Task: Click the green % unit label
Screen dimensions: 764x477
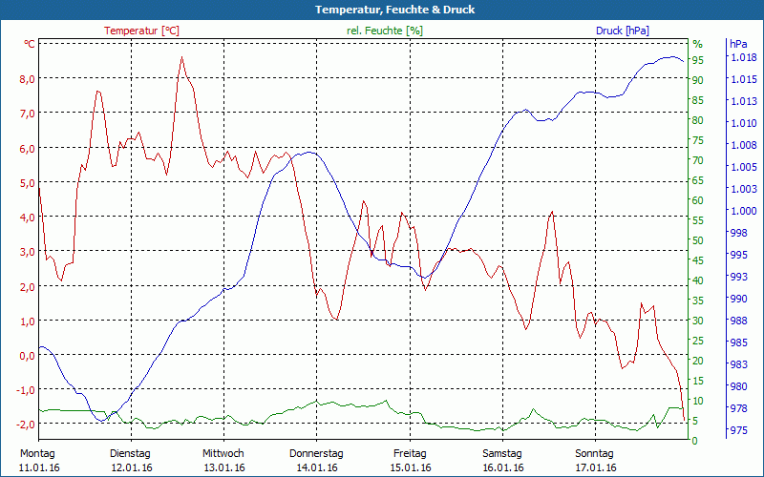Action: point(697,44)
